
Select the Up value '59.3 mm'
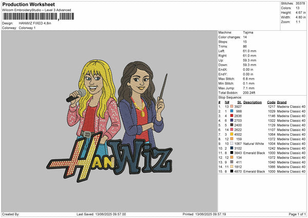tap(249, 60)
